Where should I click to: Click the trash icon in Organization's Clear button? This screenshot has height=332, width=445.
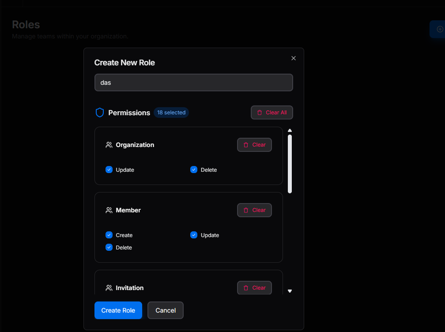246,144
